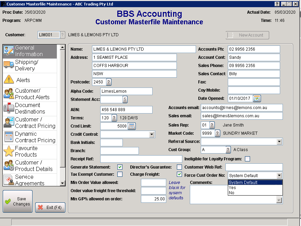Click the Save Changes button
The width and height of the screenshot is (301, 226).
tap(18, 202)
